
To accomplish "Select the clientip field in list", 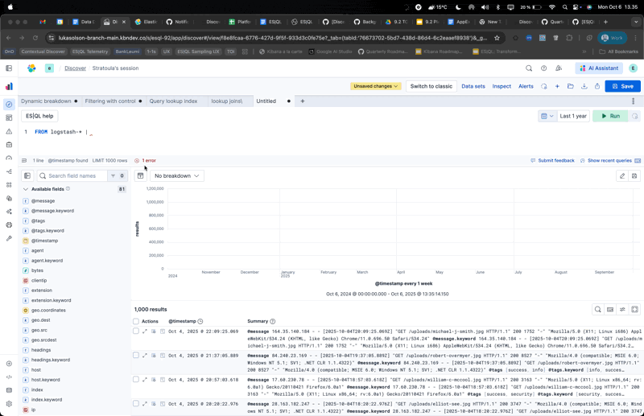I will (39, 281).
